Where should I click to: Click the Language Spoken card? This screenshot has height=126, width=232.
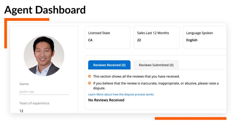pyautogui.click(x=205, y=37)
